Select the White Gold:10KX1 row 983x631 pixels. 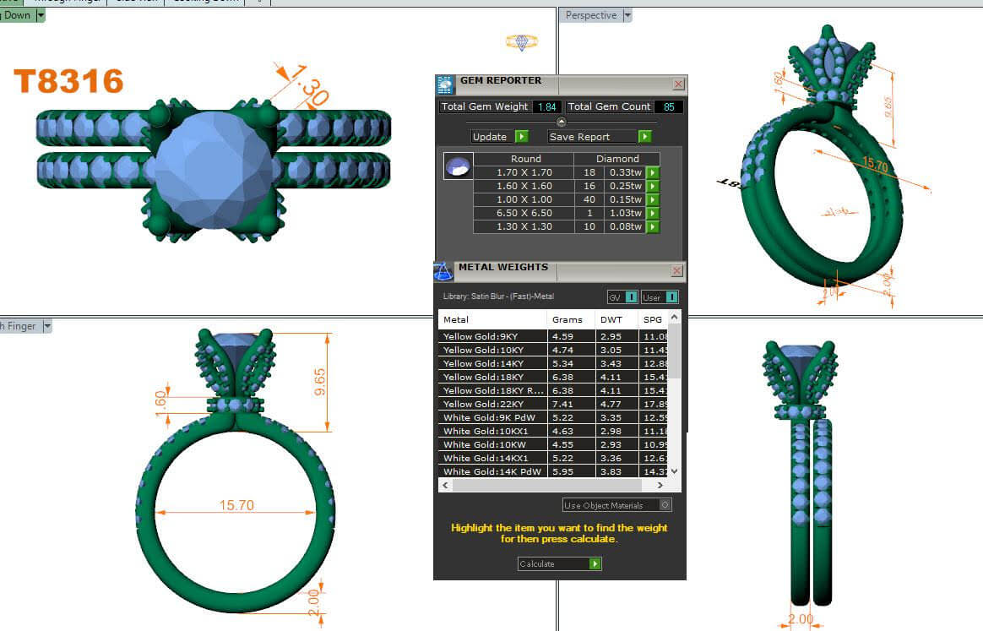pos(552,431)
